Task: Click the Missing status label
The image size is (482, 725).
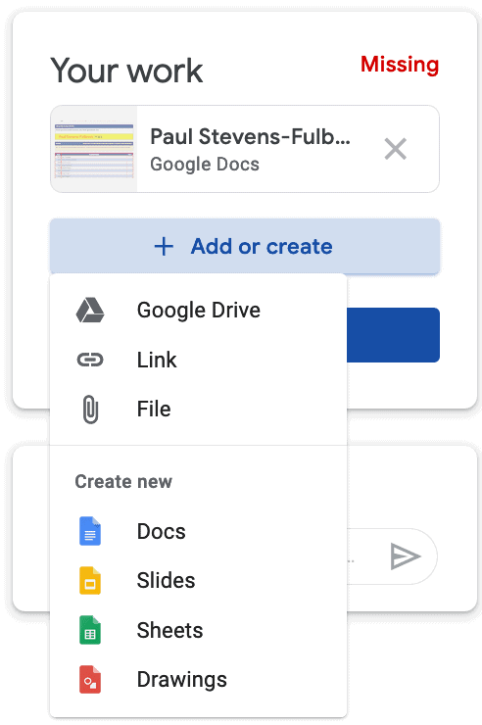Action: tap(400, 65)
